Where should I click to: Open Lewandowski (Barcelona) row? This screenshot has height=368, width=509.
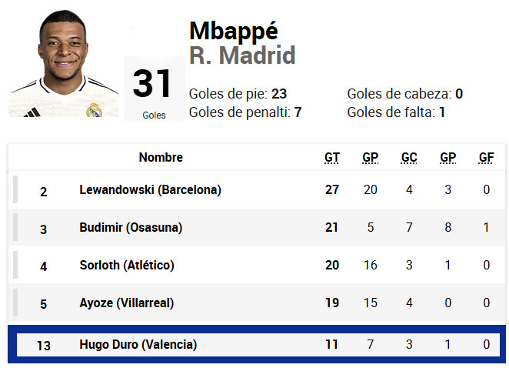click(257, 189)
